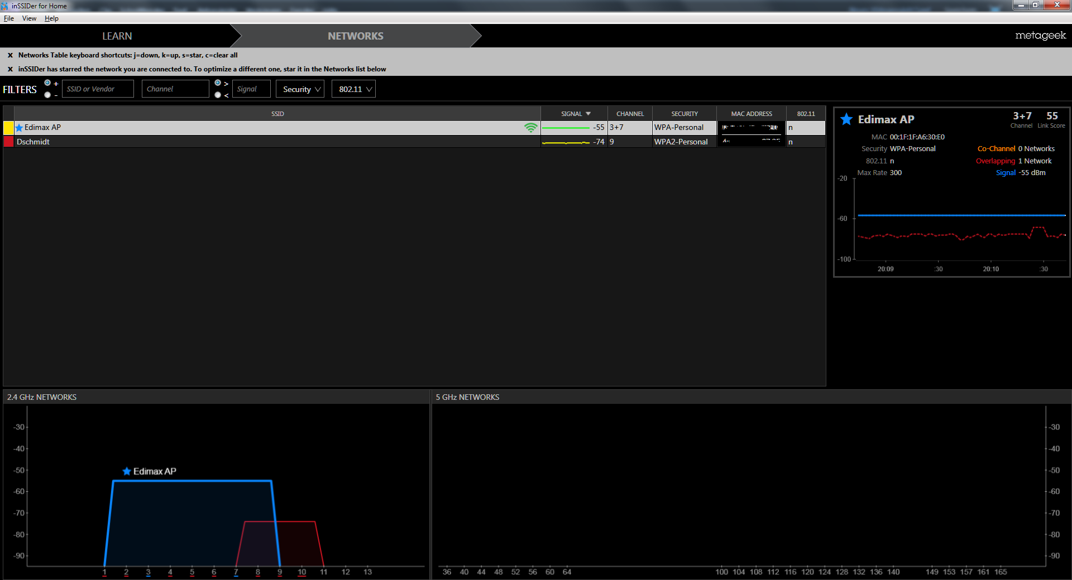Click channel 1 on 2.4 GHz axis
The width and height of the screenshot is (1072, 580).
104,572
